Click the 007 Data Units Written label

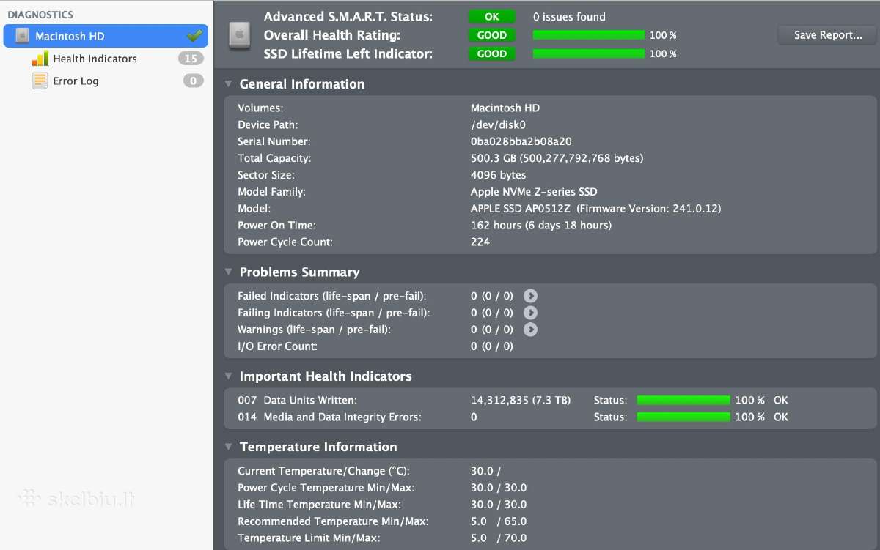(x=297, y=400)
